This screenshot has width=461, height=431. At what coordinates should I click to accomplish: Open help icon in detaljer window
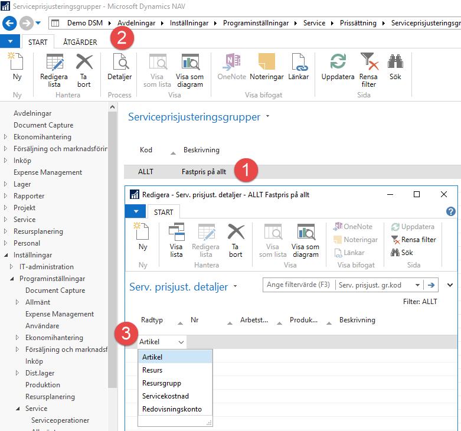tap(450, 211)
